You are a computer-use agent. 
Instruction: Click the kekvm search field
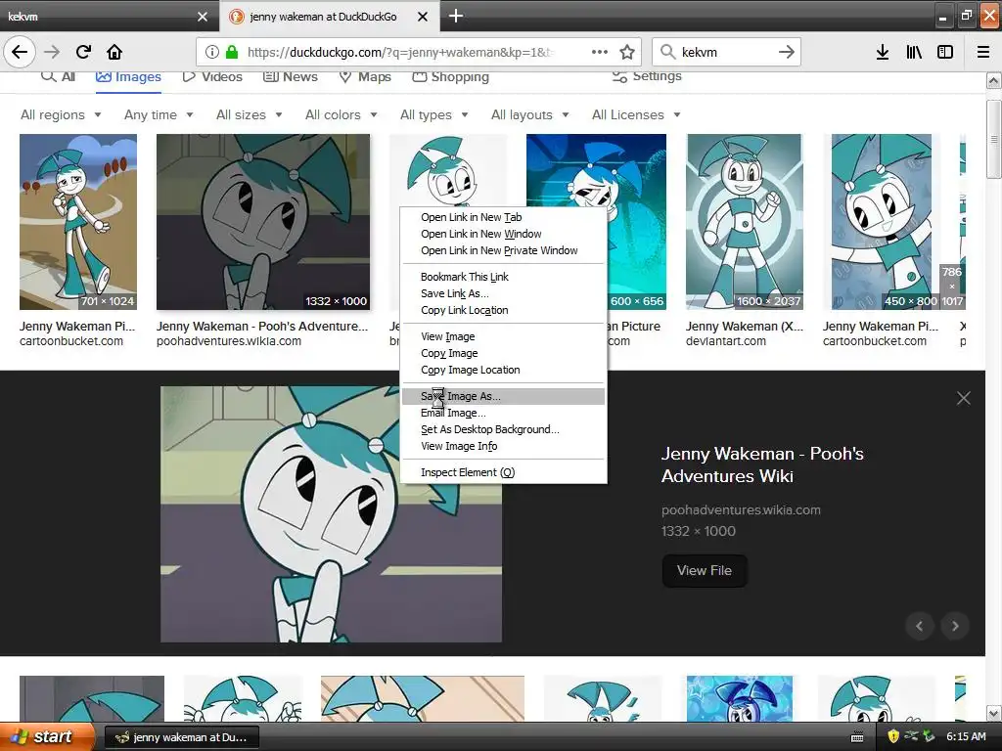tap(727, 52)
